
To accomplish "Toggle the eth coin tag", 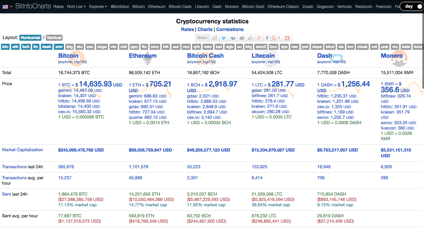I will pyautogui.click(x=15, y=47).
